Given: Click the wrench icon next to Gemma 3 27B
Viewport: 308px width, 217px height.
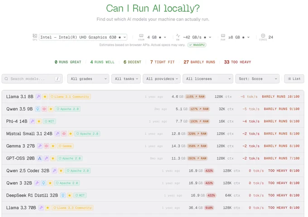Looking at the screenshot, I should (40, 146).
